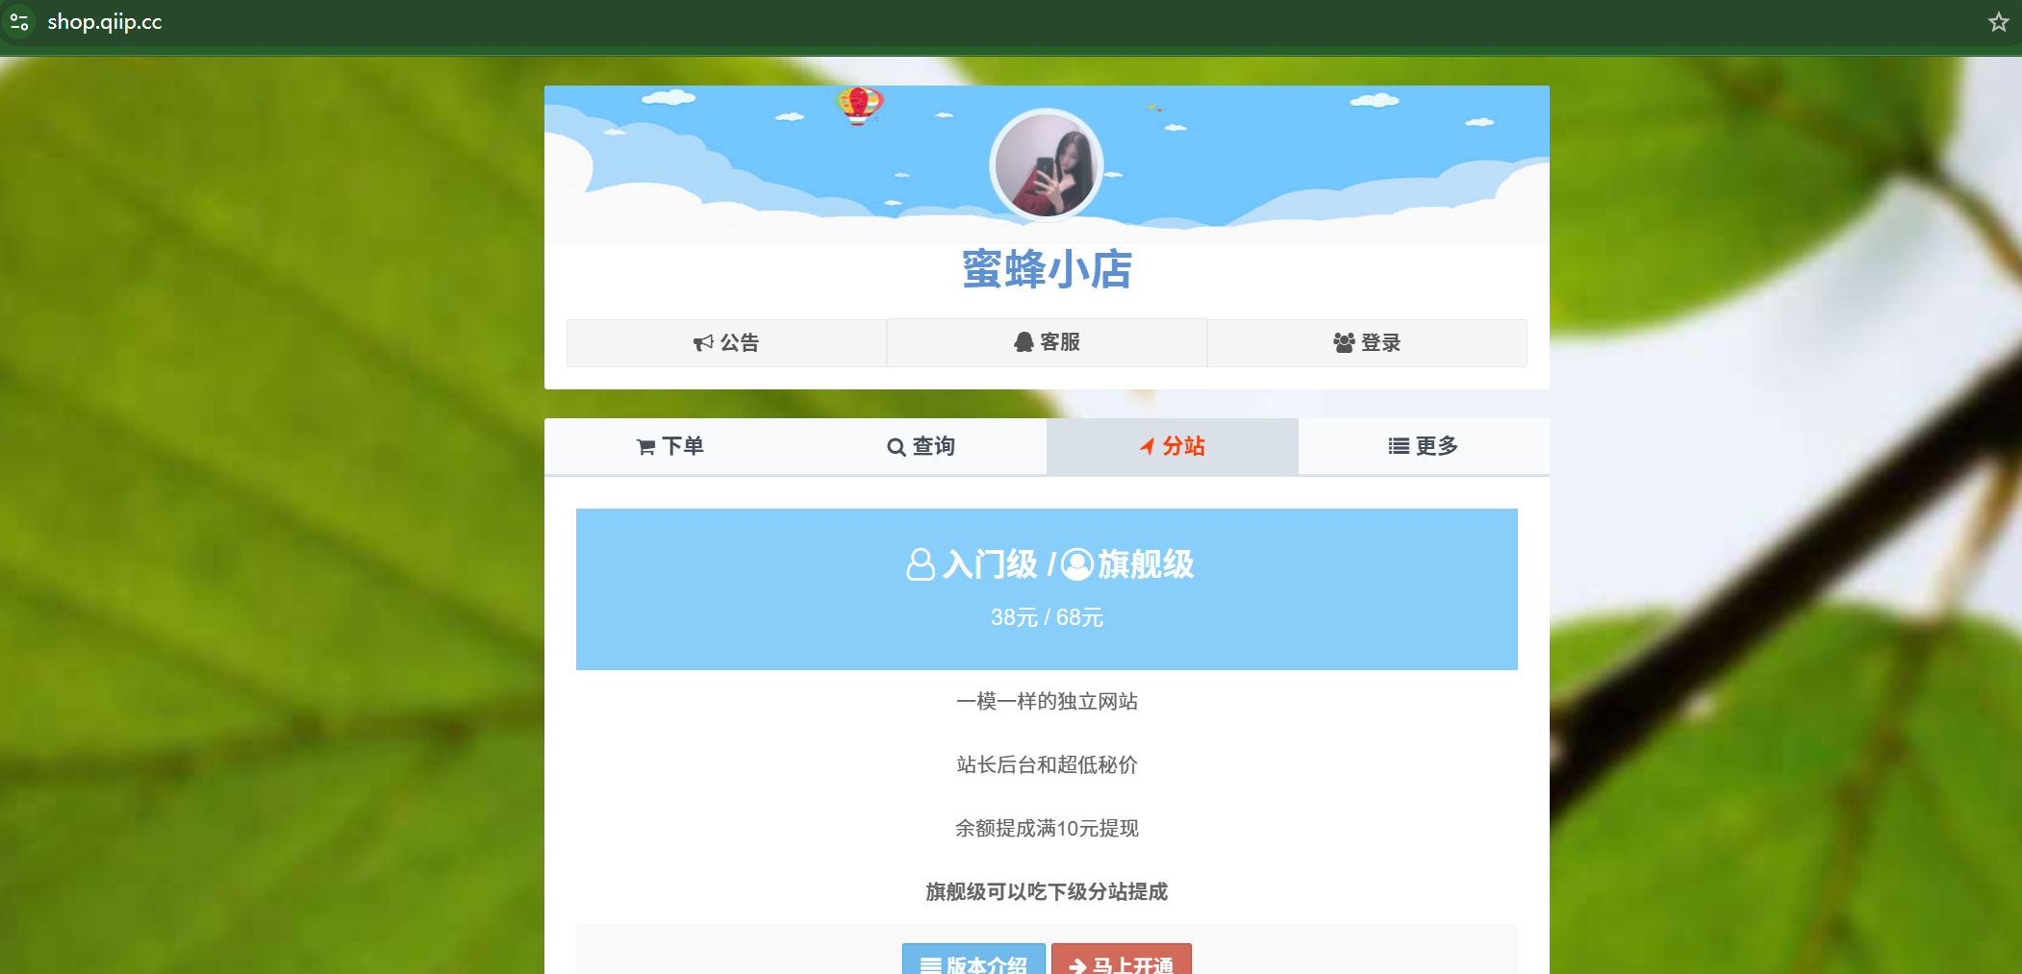This screenshot has height=974, width=2022.
Task: Click the 版本介绍 blue button
Action: (973, 961)
